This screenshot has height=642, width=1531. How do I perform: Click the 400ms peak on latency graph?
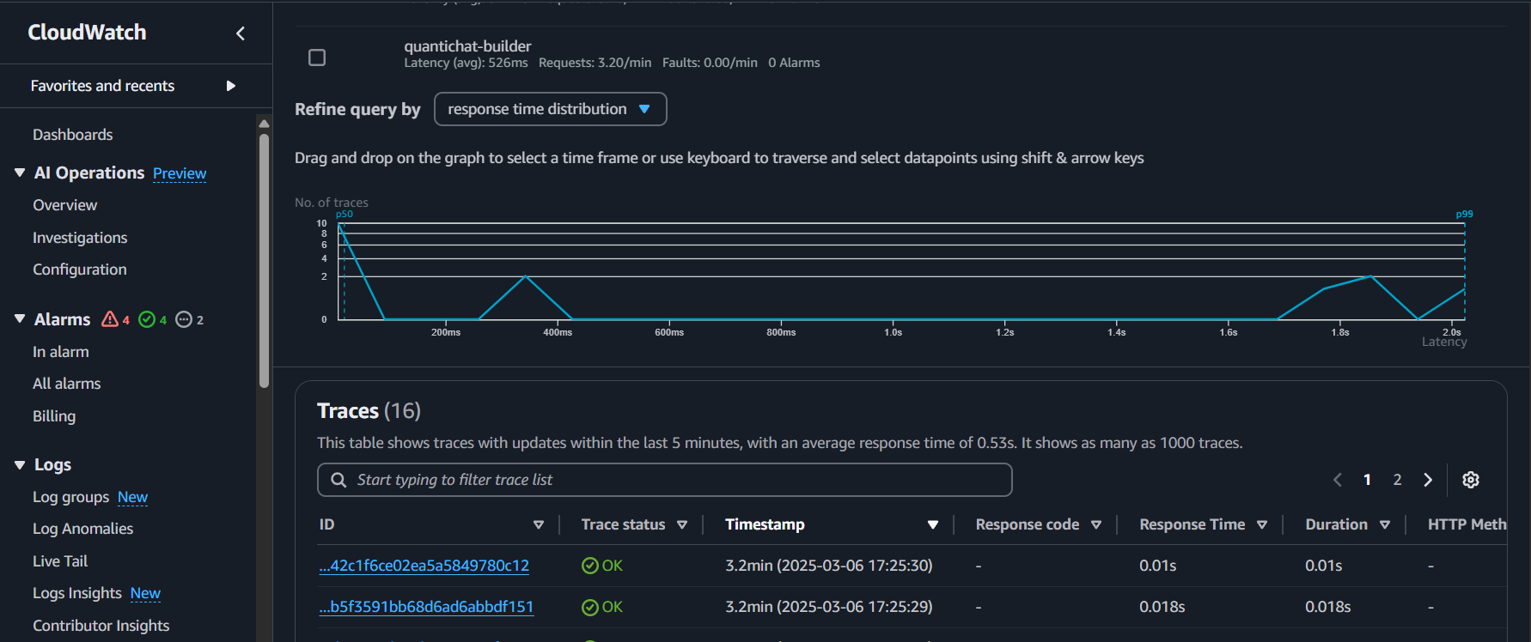tap(526, 277)
